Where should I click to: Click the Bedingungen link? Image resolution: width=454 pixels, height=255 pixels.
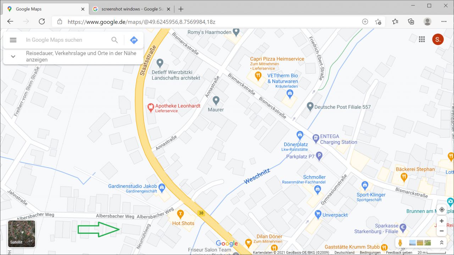click(370, 253)
